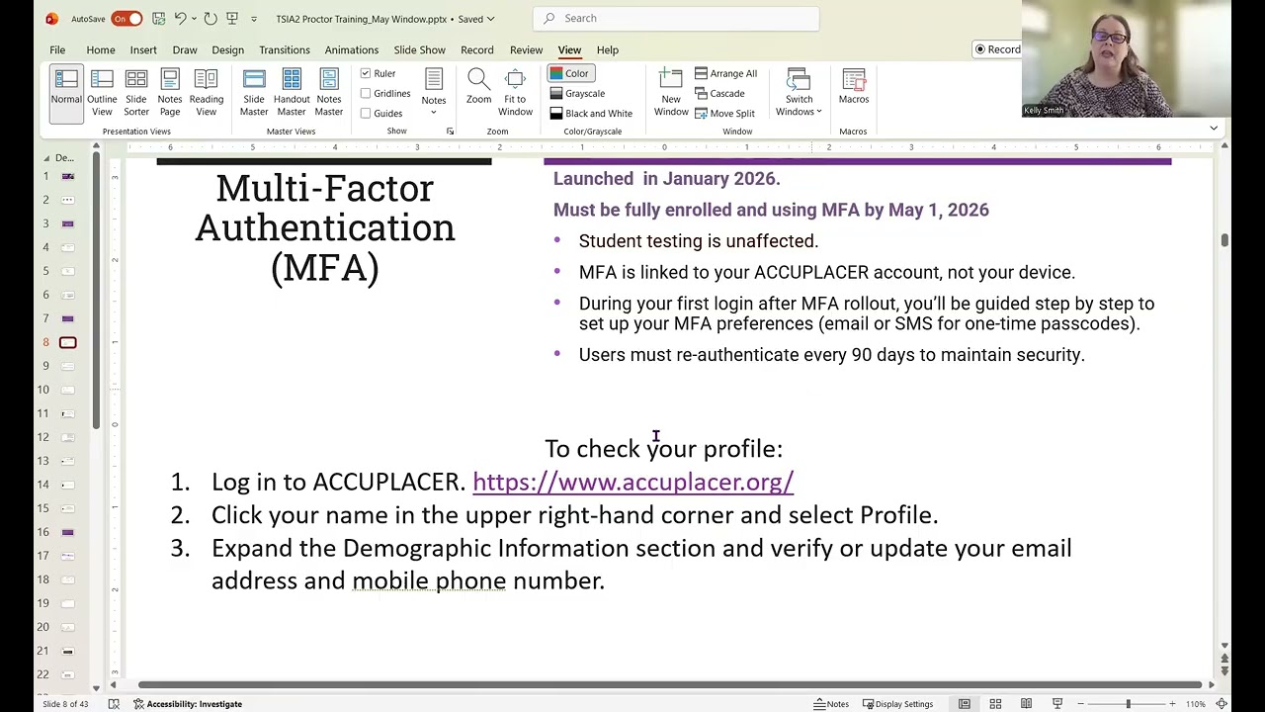Open the Handout Master view
The image size is (1265, 712).
point(292,91)
